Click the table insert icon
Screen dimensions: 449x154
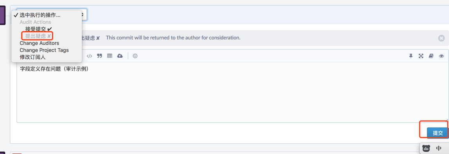pyautogui.click(x=109, y=56)
